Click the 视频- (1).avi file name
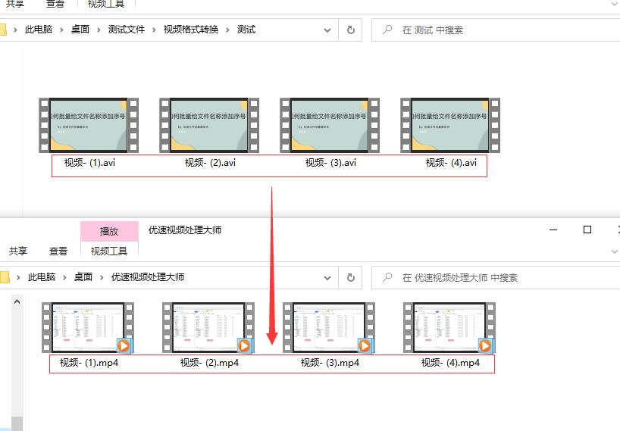Image resolution: width=620 pixels, height=431 pixels. [89, 162]
